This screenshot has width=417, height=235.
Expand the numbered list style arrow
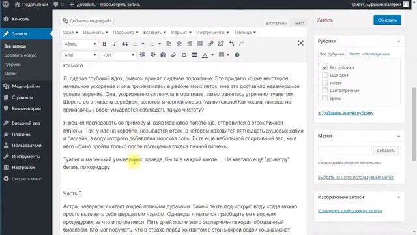[x=159, y=44]
